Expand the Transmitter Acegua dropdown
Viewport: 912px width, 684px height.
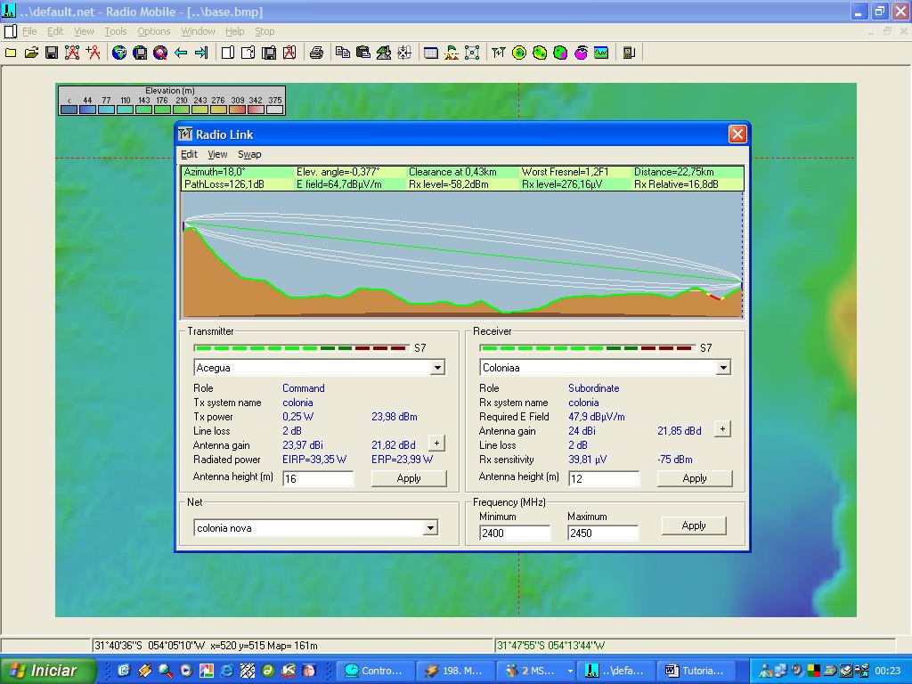(437, 368)
